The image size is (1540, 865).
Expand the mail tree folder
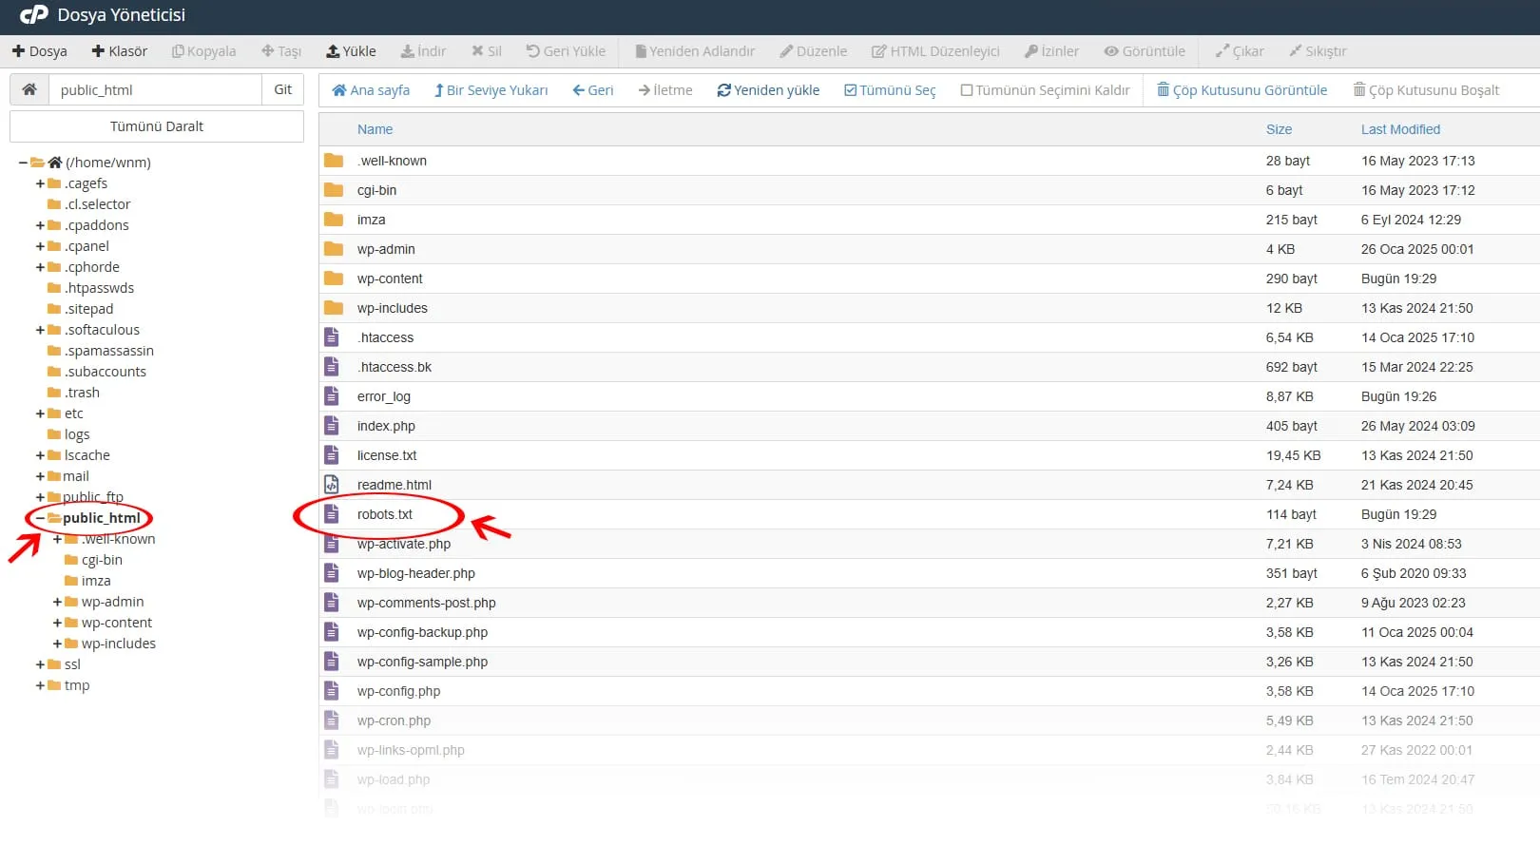point(40,476)
